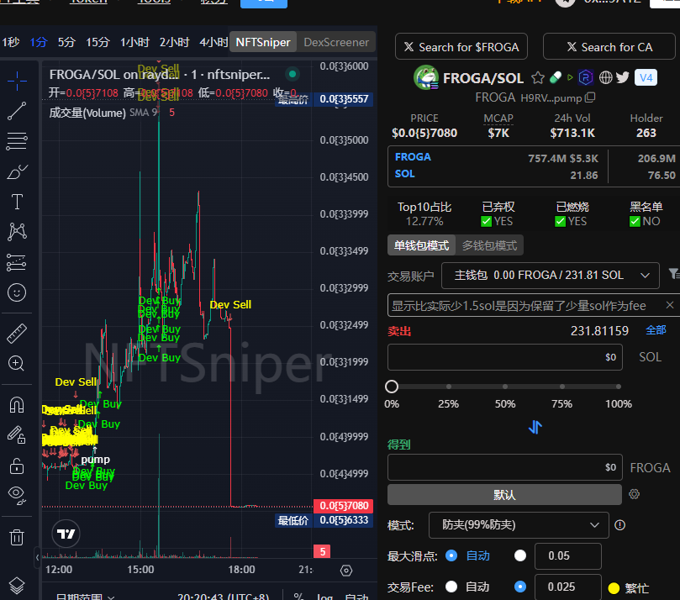Screen dimensions: 680x600
Task: Switch chart to 15分 interval
Action: (x=98, y=43)
